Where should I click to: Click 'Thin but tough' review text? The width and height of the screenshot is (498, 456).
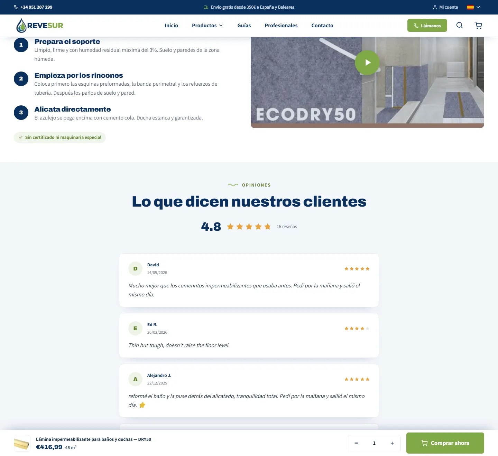click(179, 345)
